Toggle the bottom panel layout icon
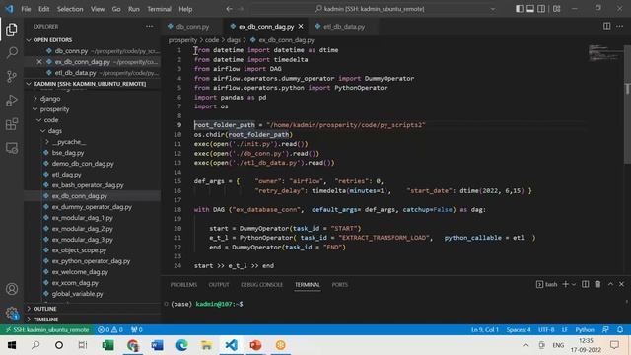This screenshot has height=355, width=631. pyautogui.click(x=530, y=9)
